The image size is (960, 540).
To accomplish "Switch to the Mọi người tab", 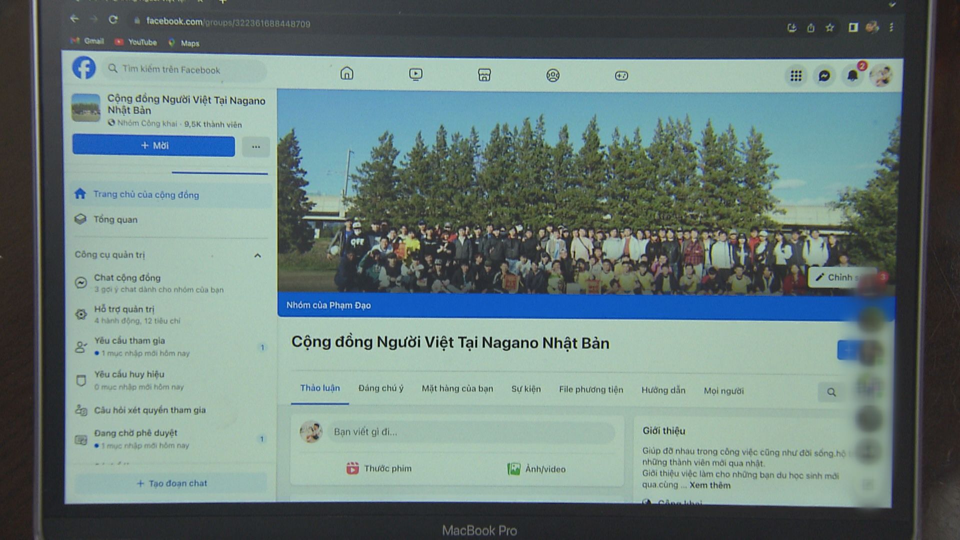I will tap(723, 391).
